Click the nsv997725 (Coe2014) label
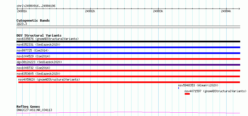This screenshot has width=248, height=116. pyautogui.click(x=32, y=50)
